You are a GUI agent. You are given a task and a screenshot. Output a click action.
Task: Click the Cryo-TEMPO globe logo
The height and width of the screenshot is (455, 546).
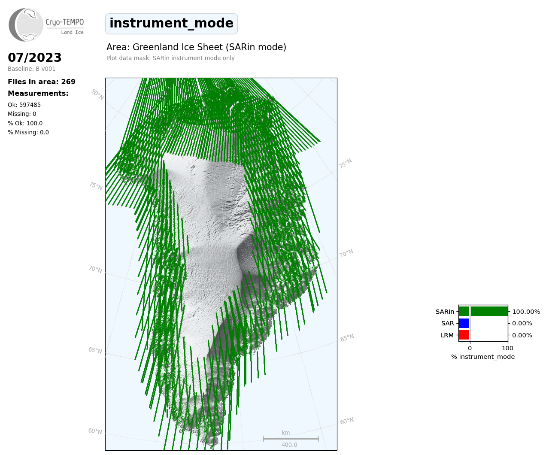pos(26,25)
